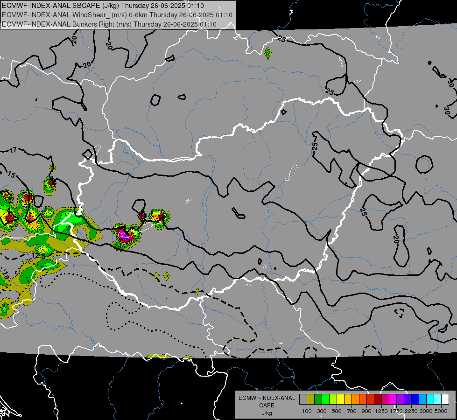Click the CAPE label in the legend
Viewport: 457px width, 420px height.
click(267, 406)
